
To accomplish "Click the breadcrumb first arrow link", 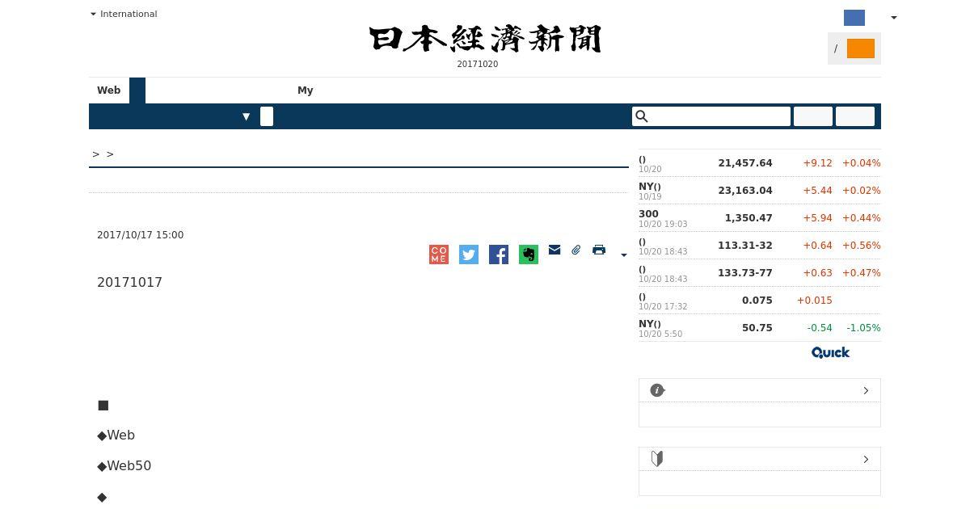I will click(96, 154).
